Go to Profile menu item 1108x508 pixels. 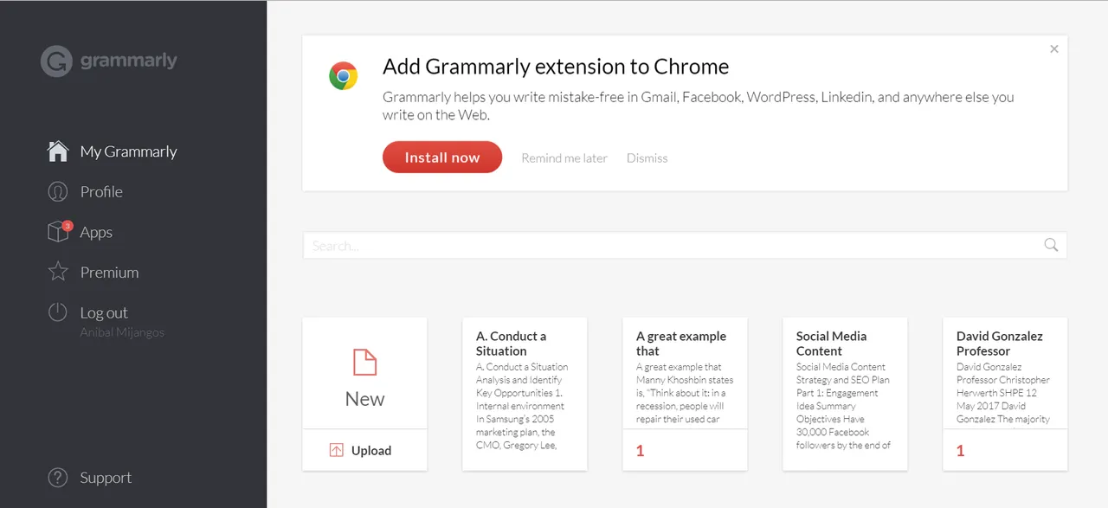(x=101, y=191)
